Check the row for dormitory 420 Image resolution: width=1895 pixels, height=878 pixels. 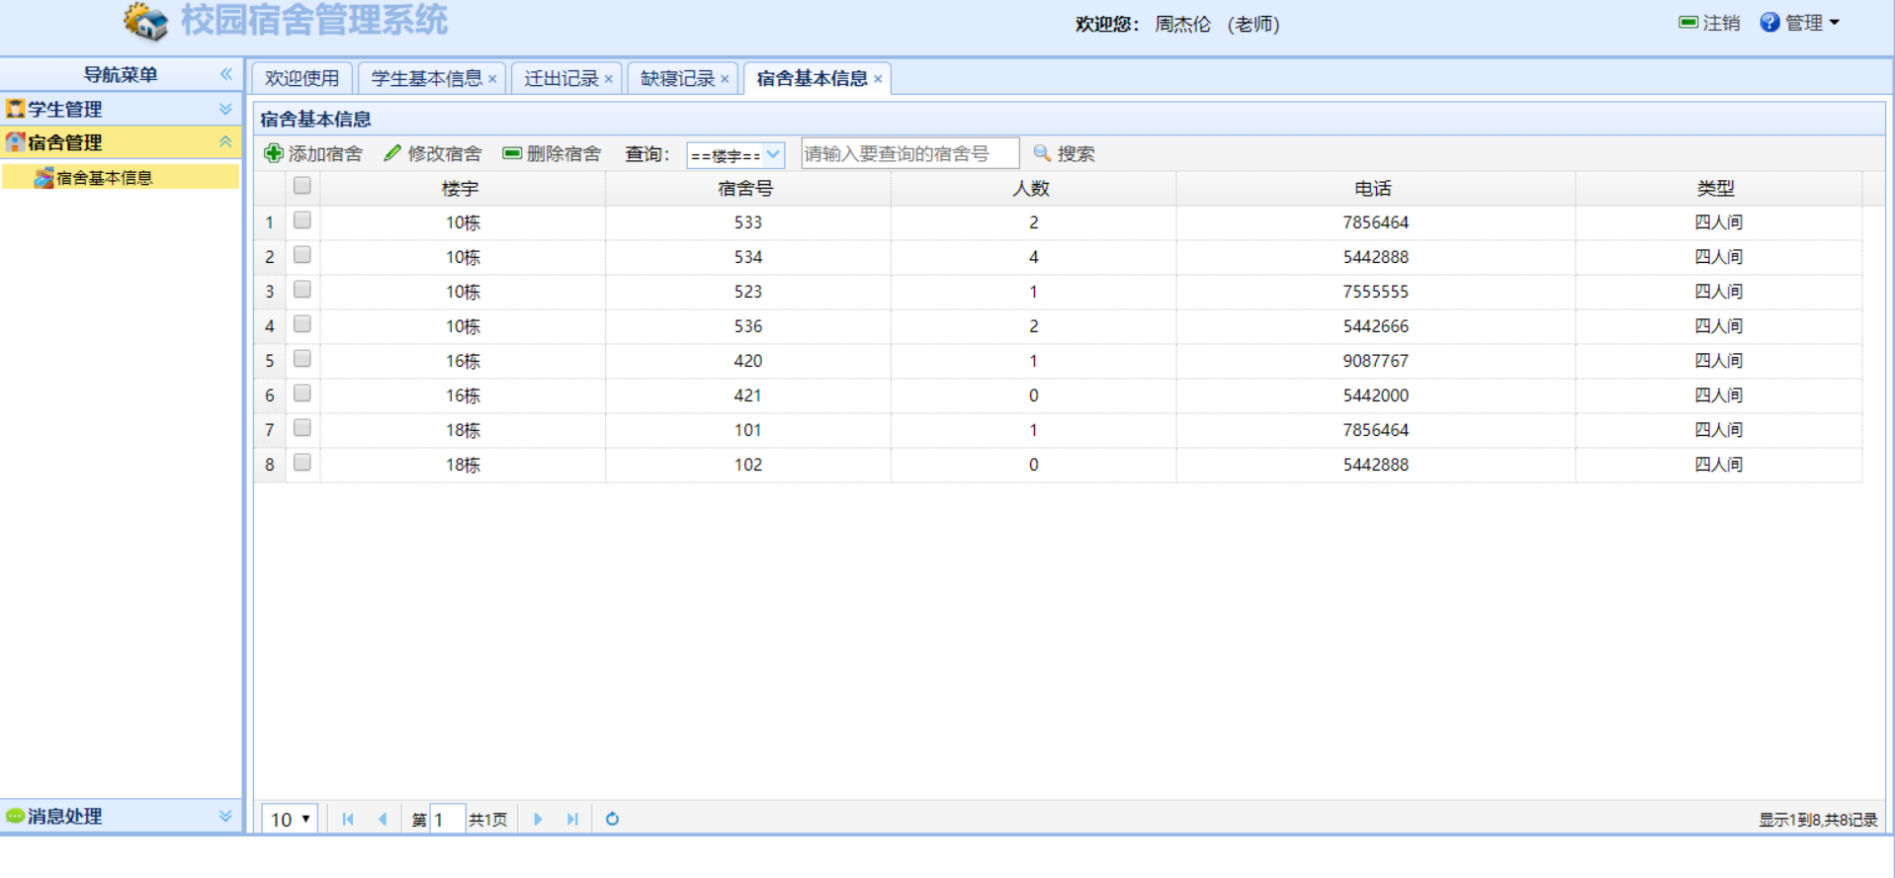[302, 359]
